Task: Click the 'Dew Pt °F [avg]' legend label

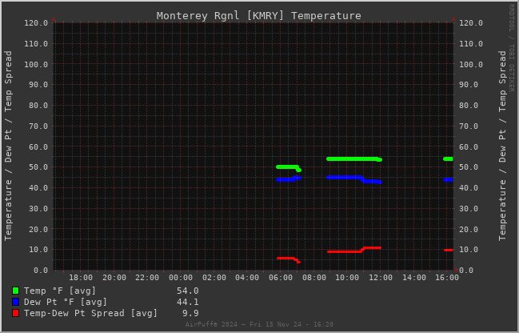Action: [66, 302]
